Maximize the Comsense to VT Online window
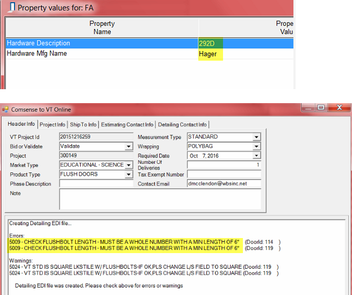352x295 pixels. click(x=320, y=108)
